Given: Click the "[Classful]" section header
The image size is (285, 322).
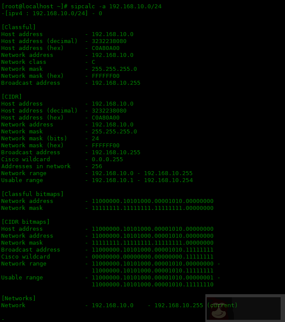Looking at the screenshot, I should pos(19,27).
